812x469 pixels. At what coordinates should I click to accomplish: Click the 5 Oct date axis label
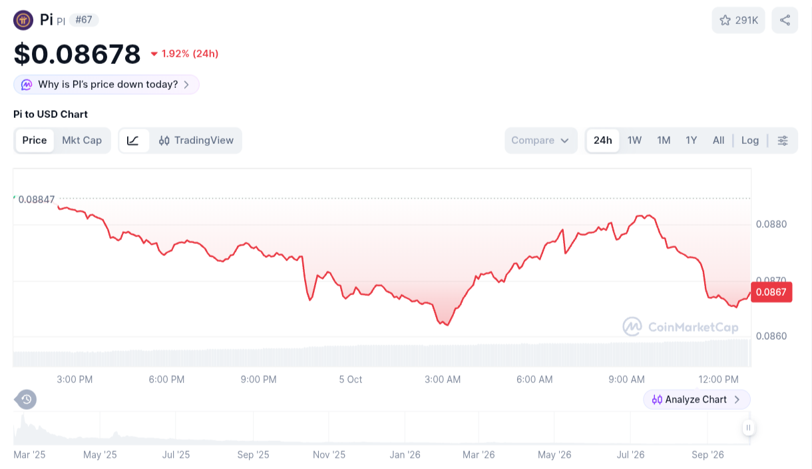[x=351, y=380]
